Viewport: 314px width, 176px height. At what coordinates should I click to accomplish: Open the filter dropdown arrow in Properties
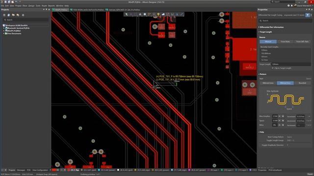coord(311,15)
